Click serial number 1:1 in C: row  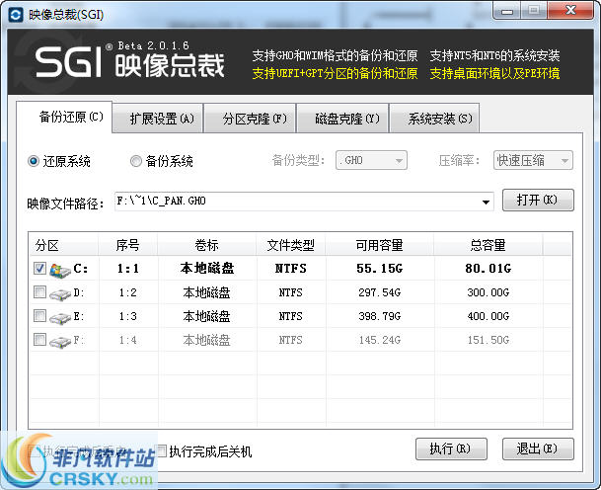(x=128, y=268)
